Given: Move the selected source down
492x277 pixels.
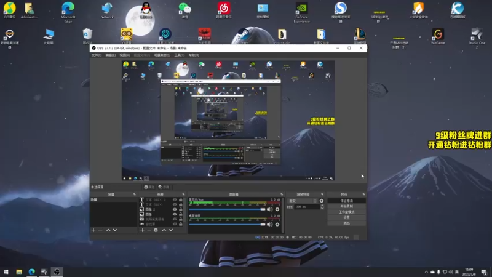Looking at the screenshot, I should pyautogui.click(x=171, y=230).
